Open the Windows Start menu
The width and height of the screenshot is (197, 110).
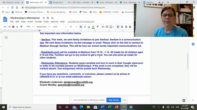(x=3, y=107)
